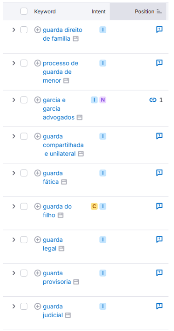Click AI overview icon in 'guarda fática' row
The width and height of the screenshot is (174, 331).
click(x=159, y=173)
